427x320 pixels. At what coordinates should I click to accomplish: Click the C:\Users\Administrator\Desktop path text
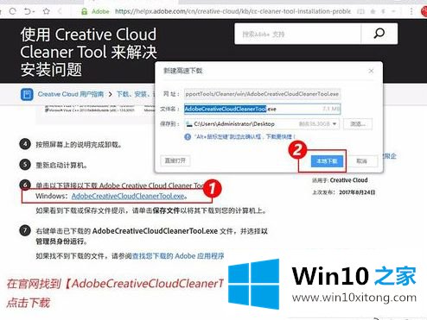[x=234, y=124]
